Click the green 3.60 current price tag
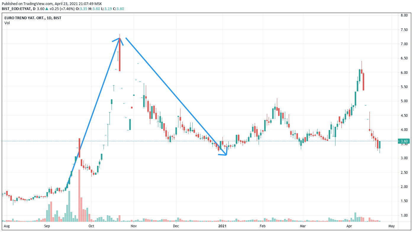Viewport: 413px width, 232px height. (x=404, y=141)
